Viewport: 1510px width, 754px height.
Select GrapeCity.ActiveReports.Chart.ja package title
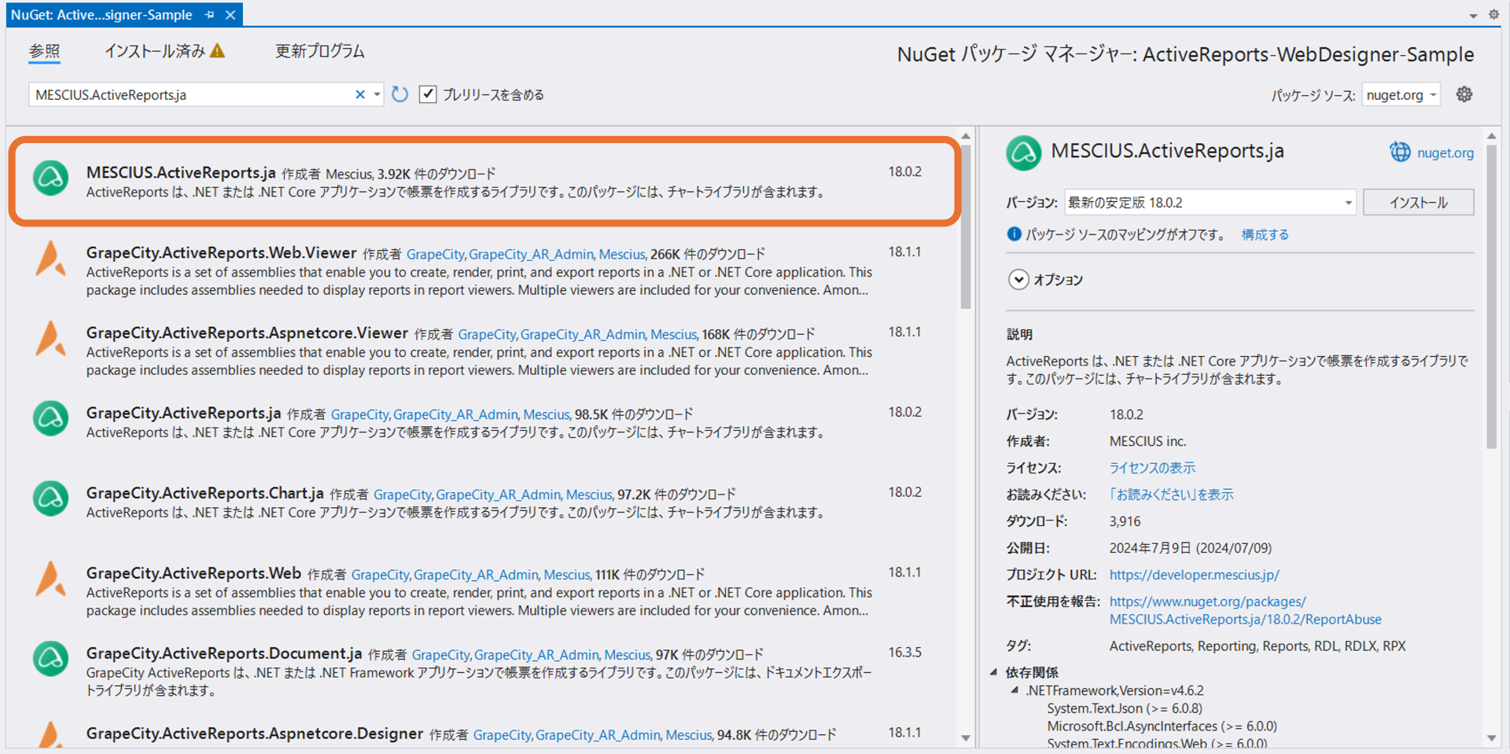204,493
